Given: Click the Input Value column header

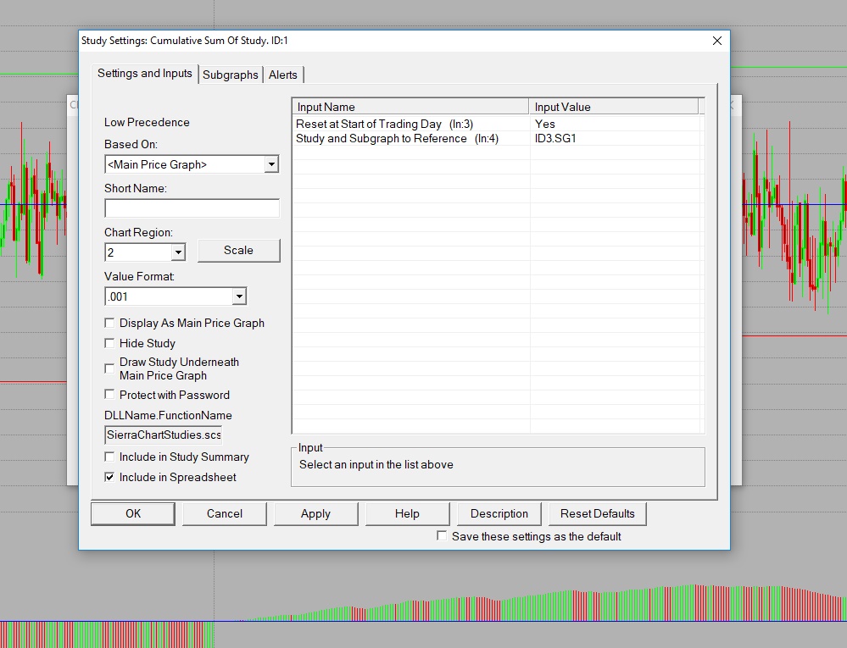Looking at the screenshot, I should click(614, 107).
